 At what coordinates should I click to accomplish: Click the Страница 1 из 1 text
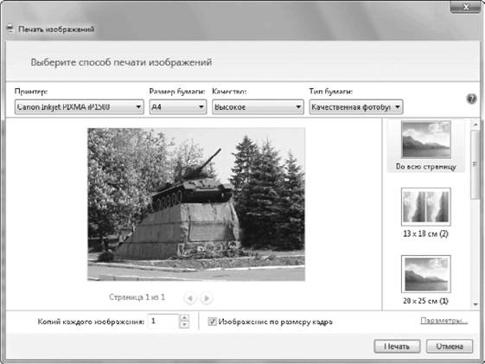tap(137, 297)
